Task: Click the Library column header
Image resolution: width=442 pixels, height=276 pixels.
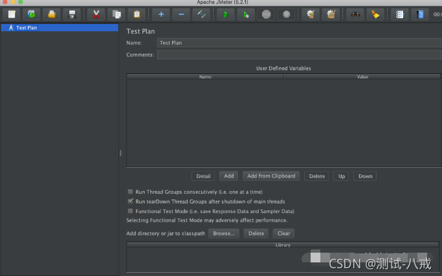Action: click(283, 245)
